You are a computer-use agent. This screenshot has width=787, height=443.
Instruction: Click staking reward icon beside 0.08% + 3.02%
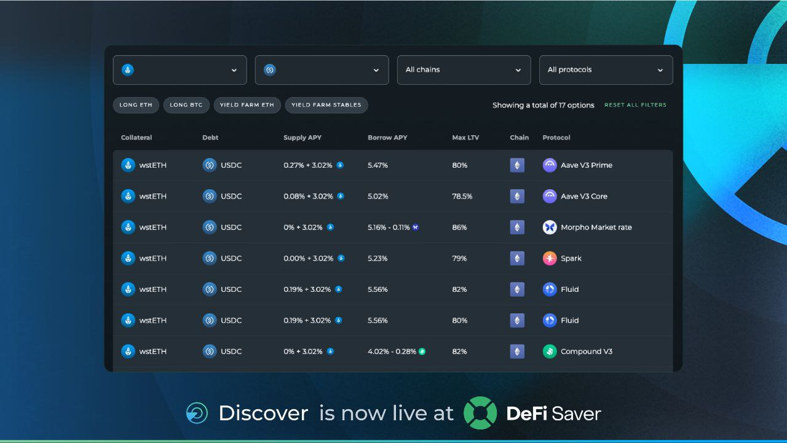(341, 196)
